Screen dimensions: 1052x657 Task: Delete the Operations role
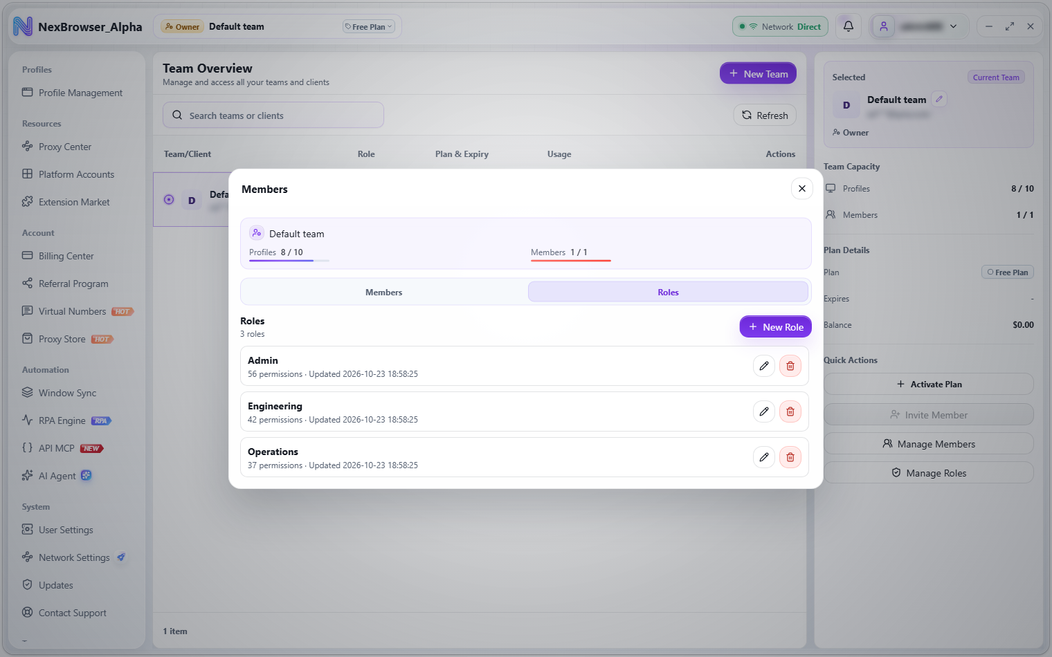[x=790, y=457]
